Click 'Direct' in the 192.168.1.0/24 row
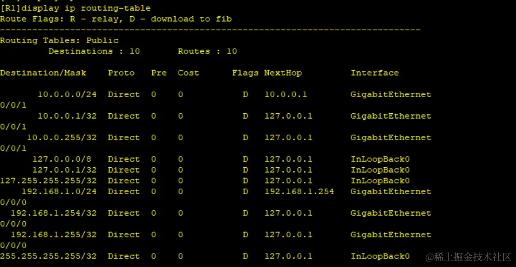This screenshot has height=267, width=516. tap(124, 191)
